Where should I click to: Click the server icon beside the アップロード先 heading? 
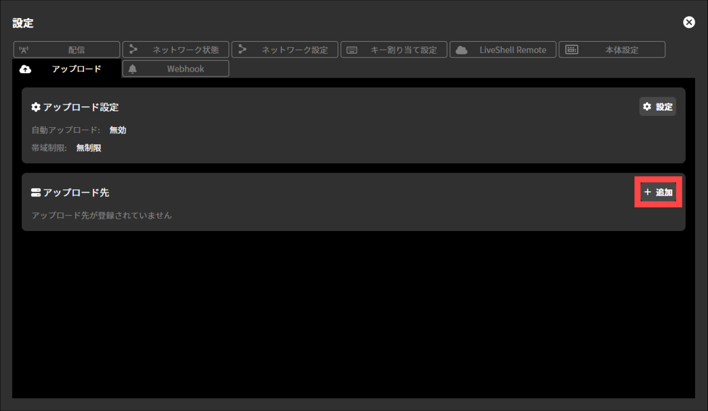(x=36, y=192)
